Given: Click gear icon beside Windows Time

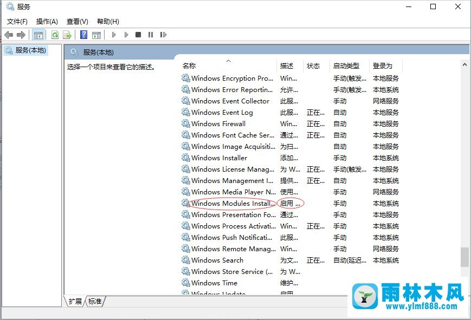Looking at the screenshot, I should [x=186, y=283].
